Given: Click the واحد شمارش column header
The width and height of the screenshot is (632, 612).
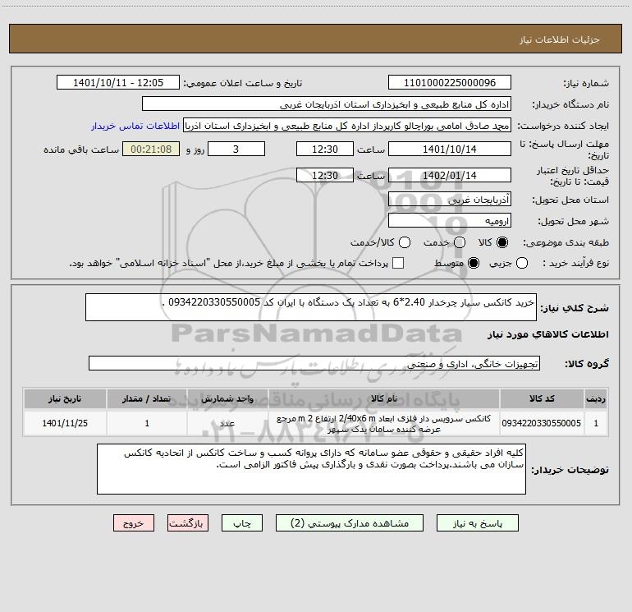Looking at the screenshot, I should pos(227,399).
